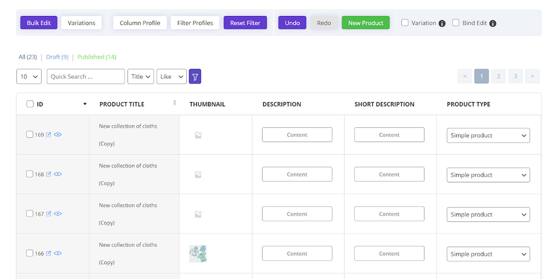Screen dimensions: 557x279
Task: Open Short Description Content for product 168
Action: [x=389, y=174]
